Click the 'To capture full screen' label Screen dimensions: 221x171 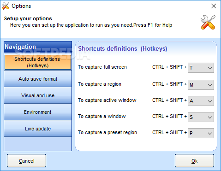tap(102, 67)
